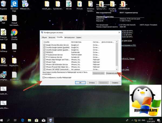Activate System Configuration taskbar button
This screenshot has width=162, height=123.
(x=50, y=120)
